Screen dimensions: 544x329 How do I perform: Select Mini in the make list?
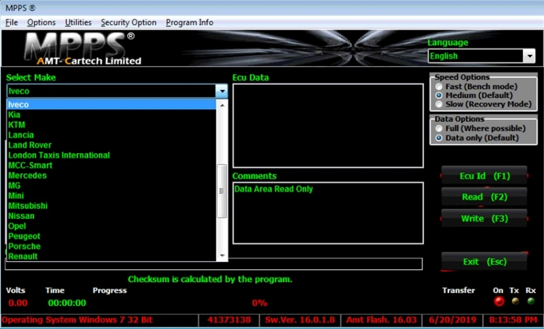point(112,196)
